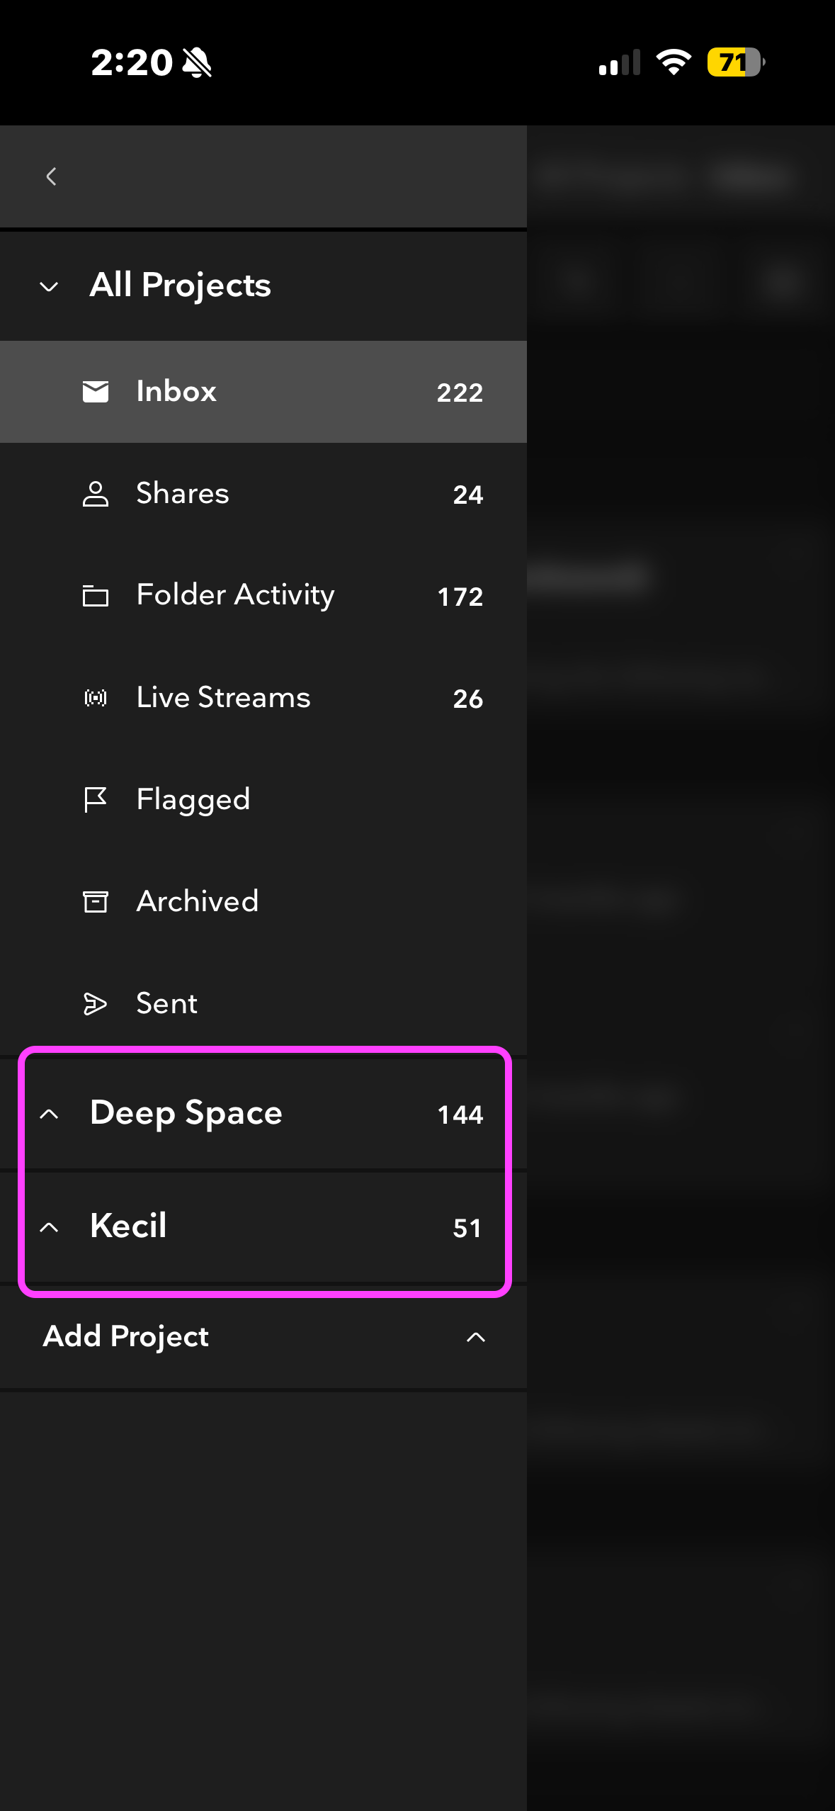Open the Shares list
Screen dimensions: 835x1811
(x=183, y=494)
